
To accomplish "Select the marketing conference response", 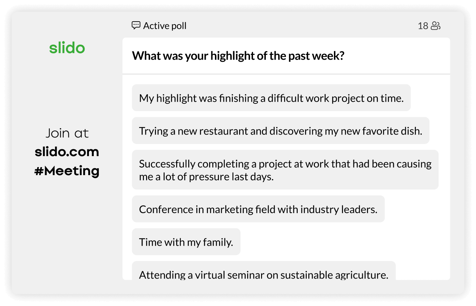I will click(258, 209).
